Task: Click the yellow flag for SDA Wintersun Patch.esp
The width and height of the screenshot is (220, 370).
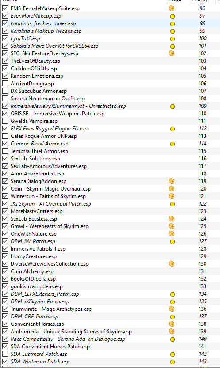Action: pyautogui.click(x=173, y=362)
